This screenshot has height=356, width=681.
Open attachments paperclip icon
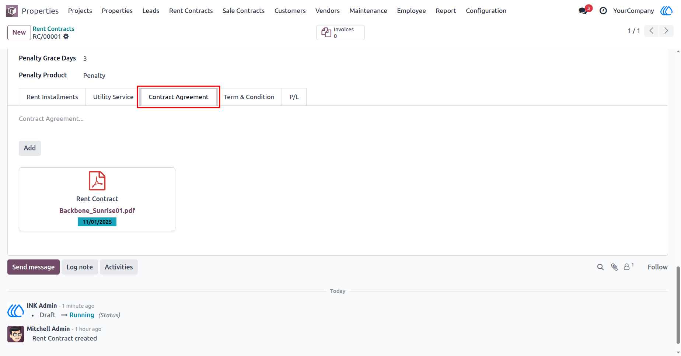pyautogui.click(x=614, y=267)
